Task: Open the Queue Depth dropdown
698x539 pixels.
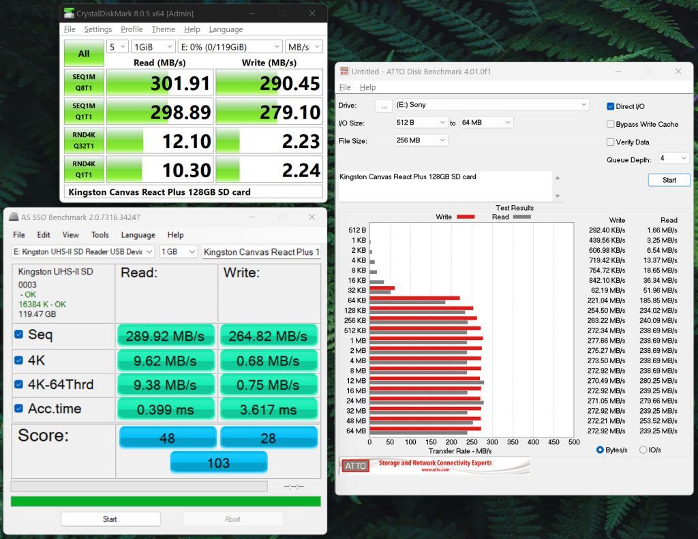Action: 674,158
